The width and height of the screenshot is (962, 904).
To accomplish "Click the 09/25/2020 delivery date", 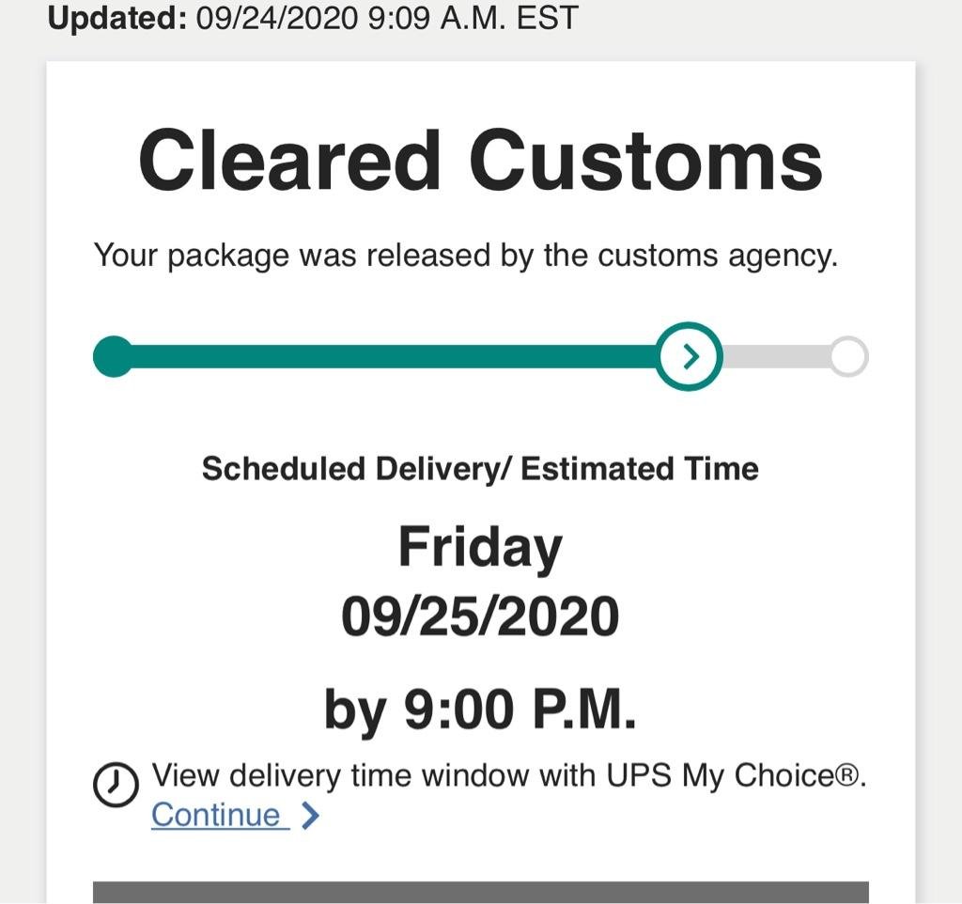I will pyautogui.click(x=480, y=617).
